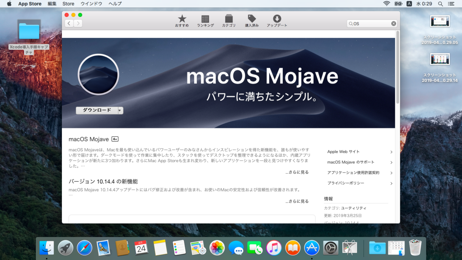
Task: Open Launchpad rocket in the Dock
Action: point(66,248)
